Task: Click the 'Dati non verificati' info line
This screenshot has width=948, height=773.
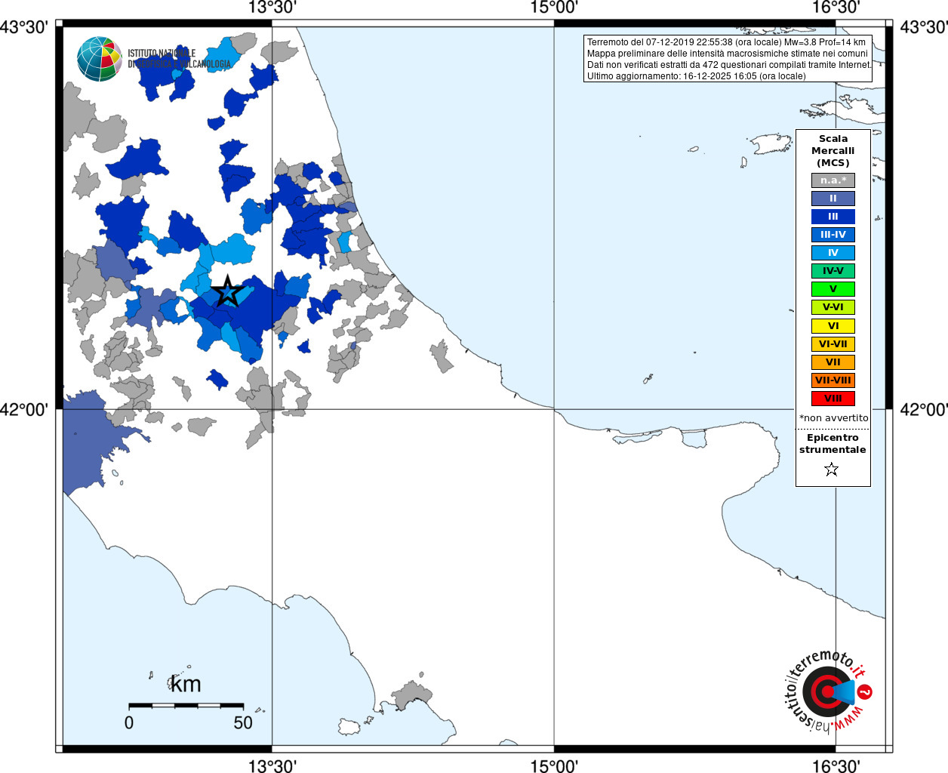Action: pos(729,65)
